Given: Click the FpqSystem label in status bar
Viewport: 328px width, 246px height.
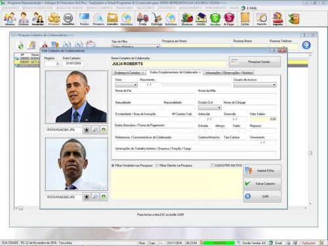Looking at the screenshot, I should pos(309,243).
